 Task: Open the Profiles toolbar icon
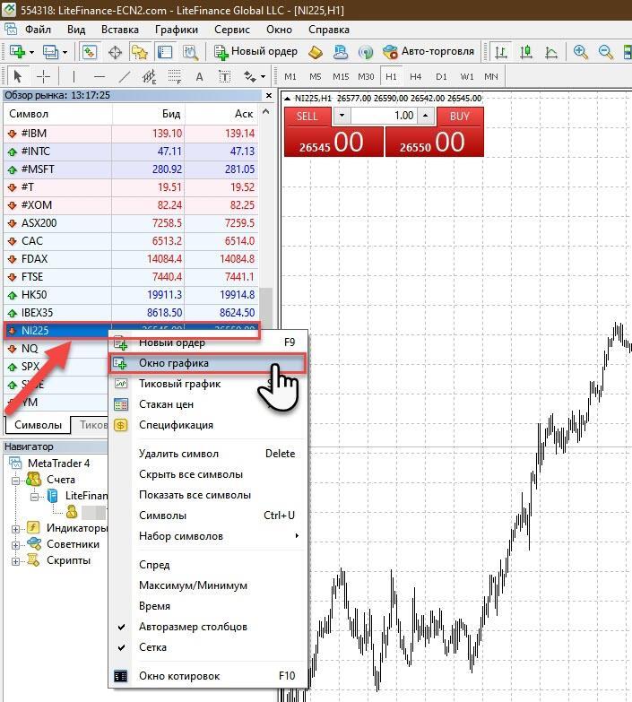coord(50,52)
